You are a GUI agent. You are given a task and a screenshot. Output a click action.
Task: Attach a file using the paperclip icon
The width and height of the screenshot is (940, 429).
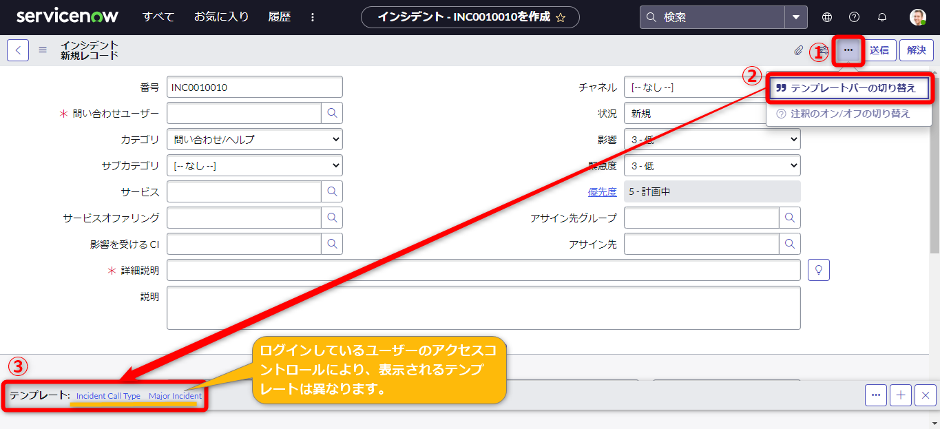click(799, 50)
